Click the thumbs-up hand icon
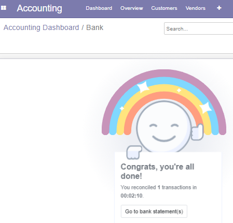Viewport: 233px width, 223px height. (x=197, y=132)
